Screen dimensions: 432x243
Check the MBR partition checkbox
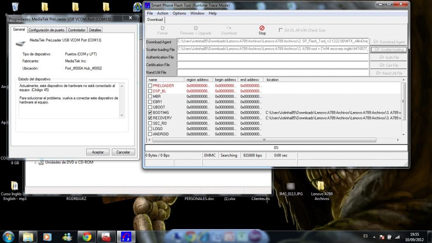[x=150, y=96]
